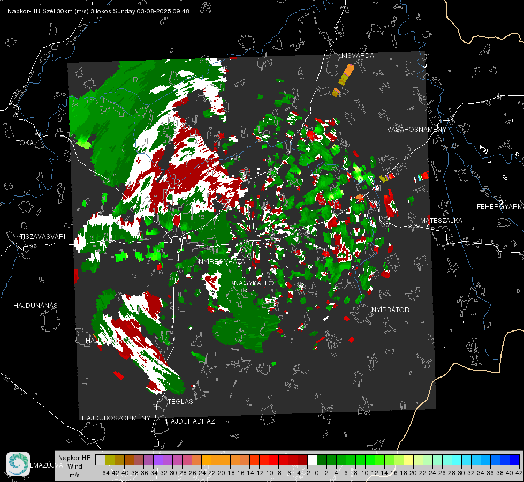Select the bright green swatch between 10 and 12
The image size is (524, 482).
coord(370,460)
